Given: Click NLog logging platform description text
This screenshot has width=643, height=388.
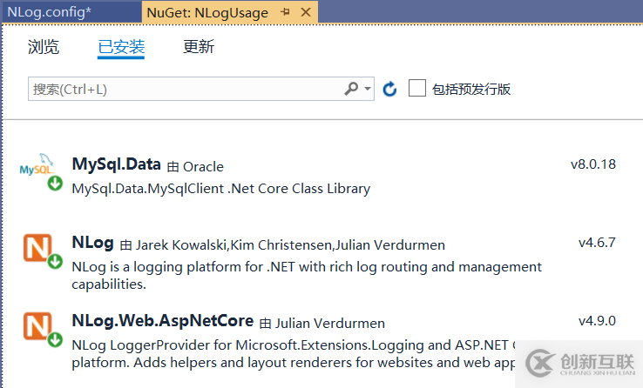Looking at the screenshot, I should tap(307, 276).
